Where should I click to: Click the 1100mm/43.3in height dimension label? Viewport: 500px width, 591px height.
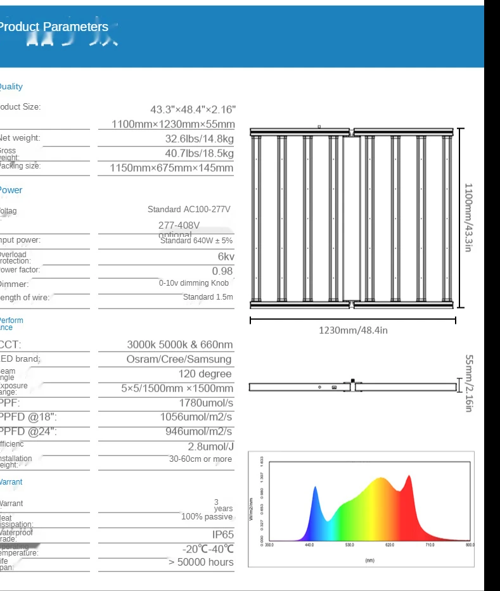click(x=468, y=217)
